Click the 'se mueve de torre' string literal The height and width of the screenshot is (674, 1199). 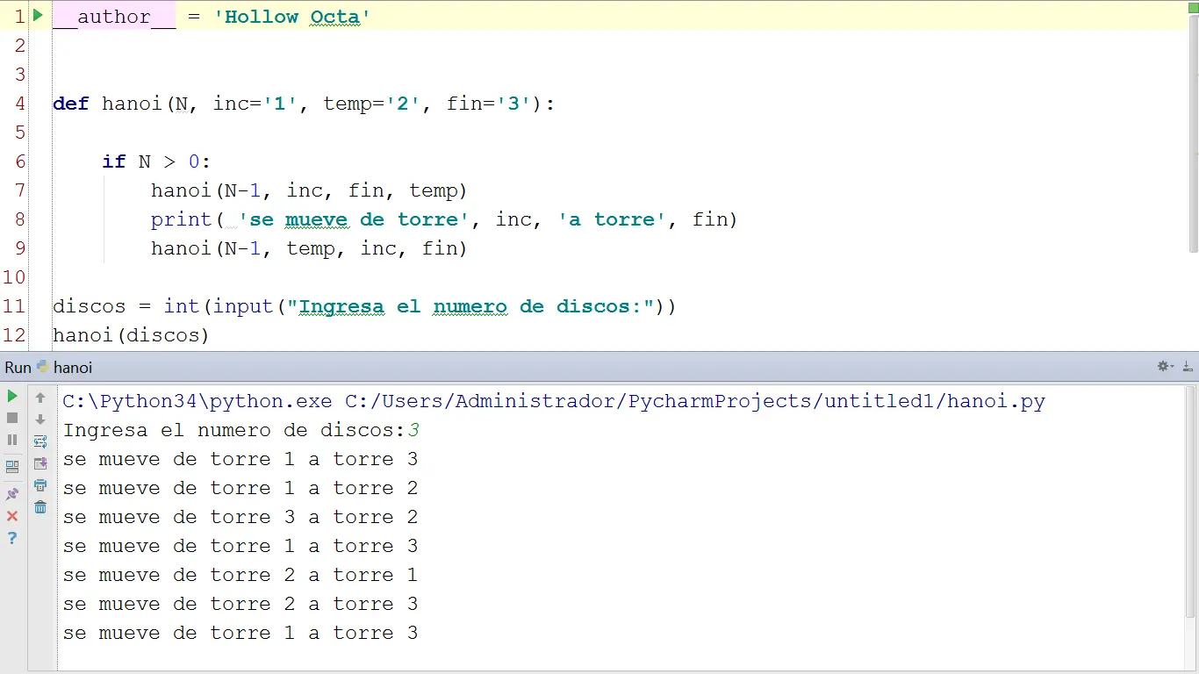pos(354,219)
